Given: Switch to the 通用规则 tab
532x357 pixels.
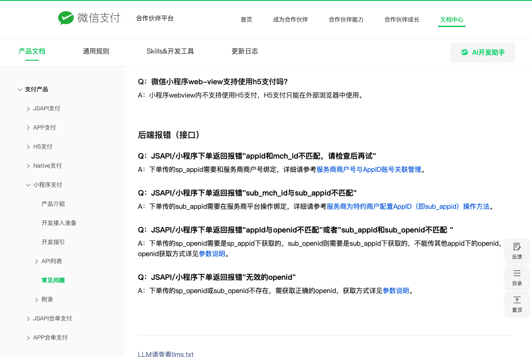Looking at the screenshot, I should pos(96,51).
